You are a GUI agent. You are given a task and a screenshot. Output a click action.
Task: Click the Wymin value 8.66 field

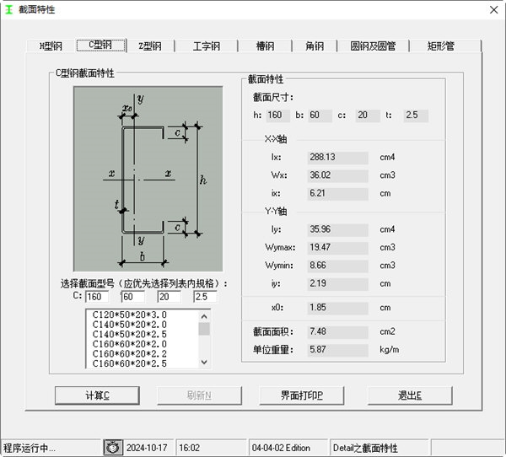pos(337,266)
